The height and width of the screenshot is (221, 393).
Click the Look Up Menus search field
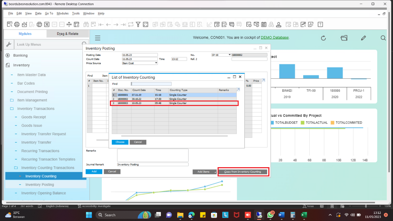48,44
